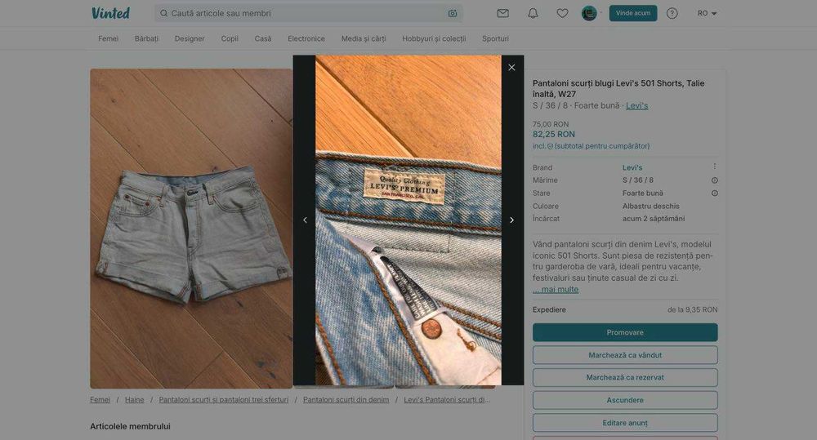Click Marchează ca rezervat button

click(625, 377)
